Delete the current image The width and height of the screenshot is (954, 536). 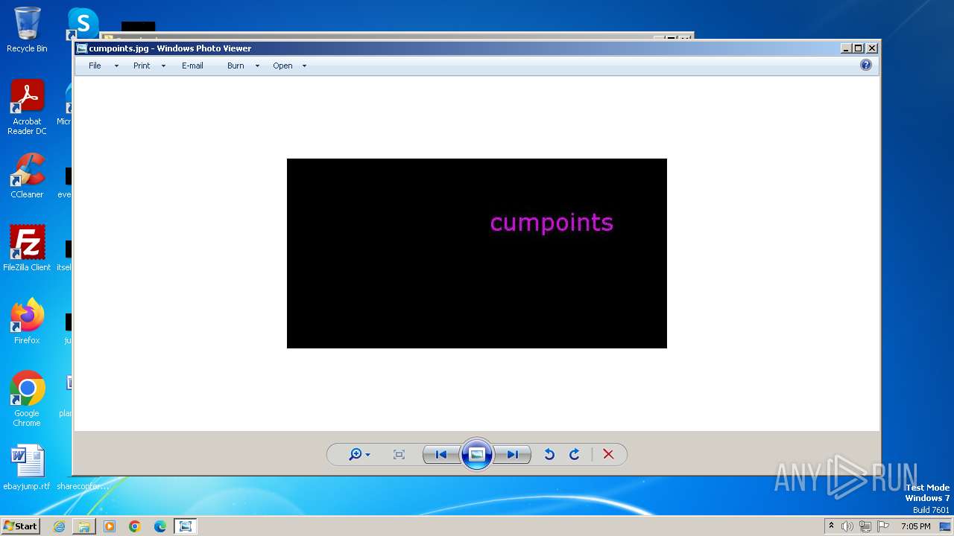point(608,454)
